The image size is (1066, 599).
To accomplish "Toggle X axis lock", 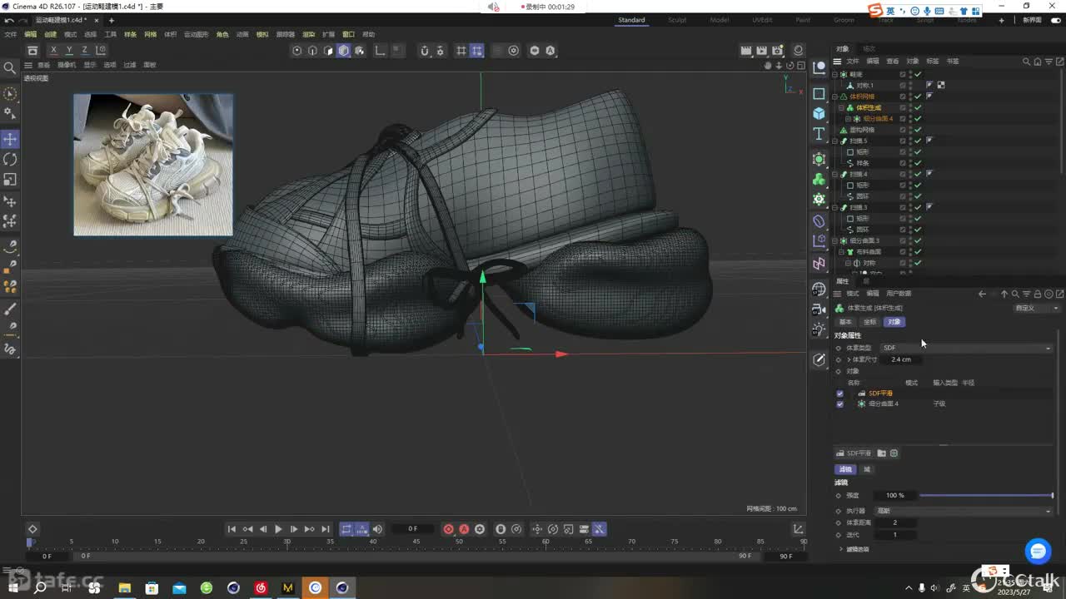I will pyautogui.click(x=54, y=51).
